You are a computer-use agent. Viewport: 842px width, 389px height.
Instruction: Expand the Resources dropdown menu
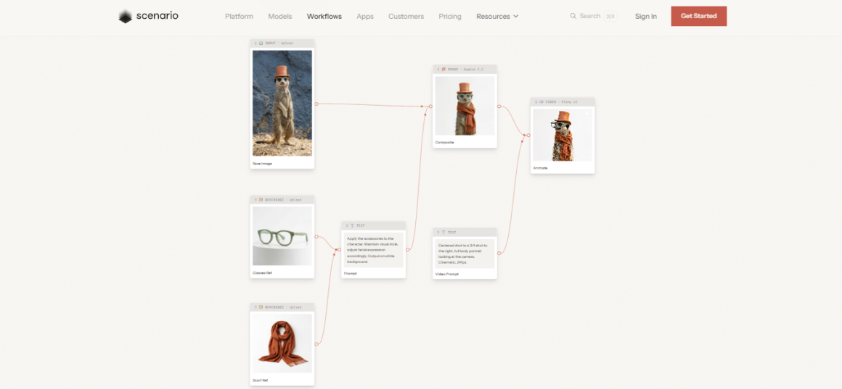497,16
